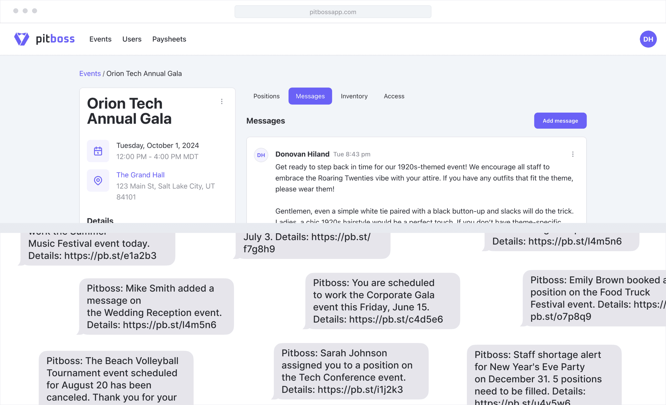The image size is (666, 405).
Task: Click the pitbossapp.com address bar
Action: 333,12
